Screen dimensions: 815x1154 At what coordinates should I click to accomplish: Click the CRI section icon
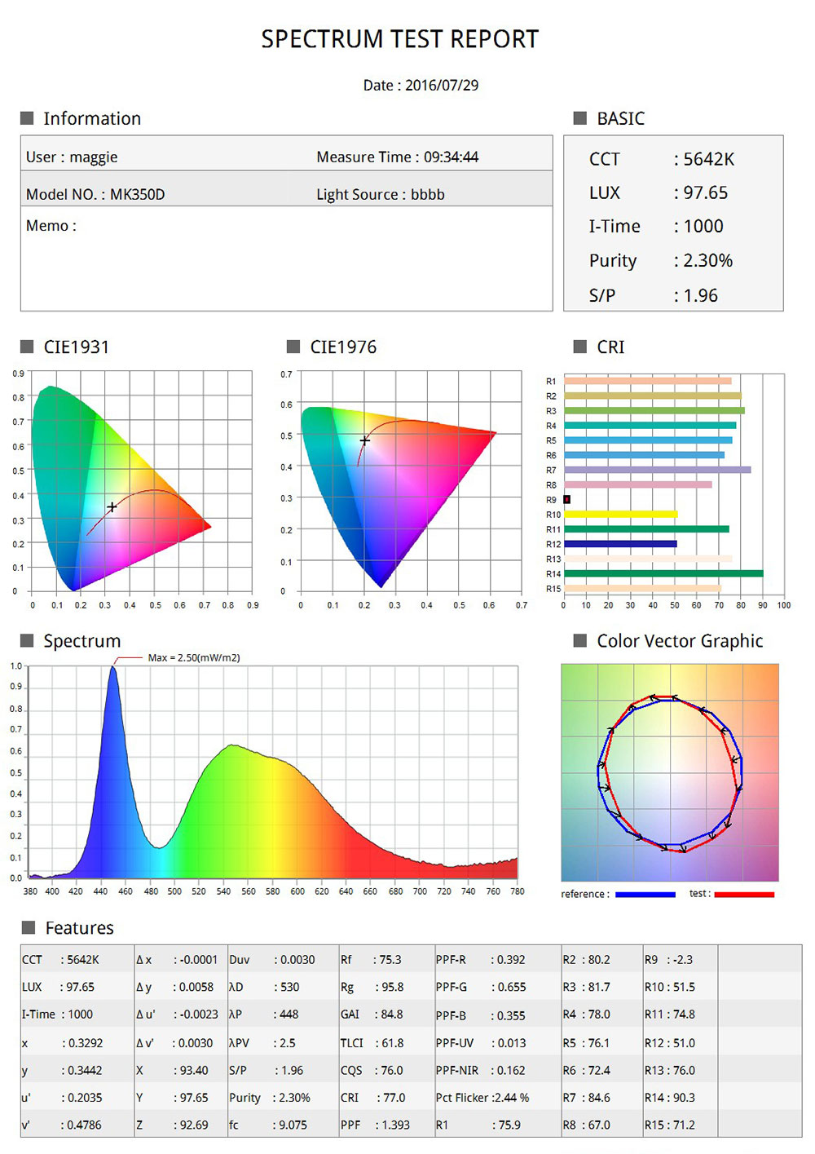pos(579,347)
